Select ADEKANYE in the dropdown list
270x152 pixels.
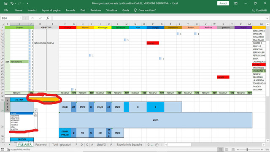click(22, 116)
